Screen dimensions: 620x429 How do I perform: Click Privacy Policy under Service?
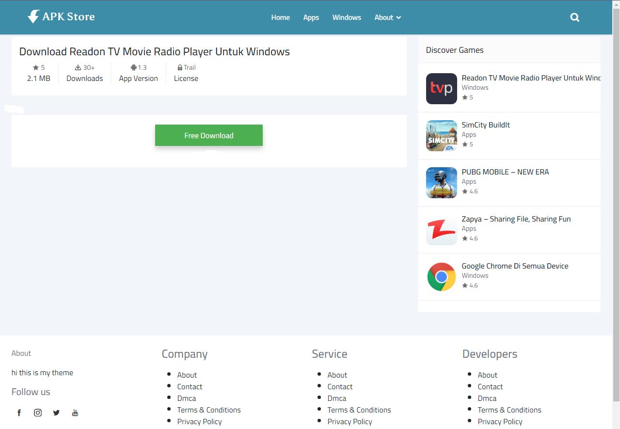(x=350, y=422)
